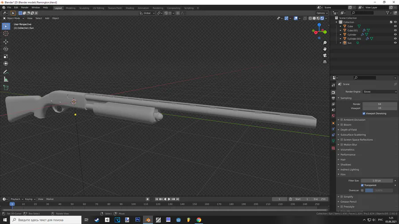Switch to the Shading workspace tab
Image resolution: width=399 pixels, height=224 pixels.
pos(129,8)
